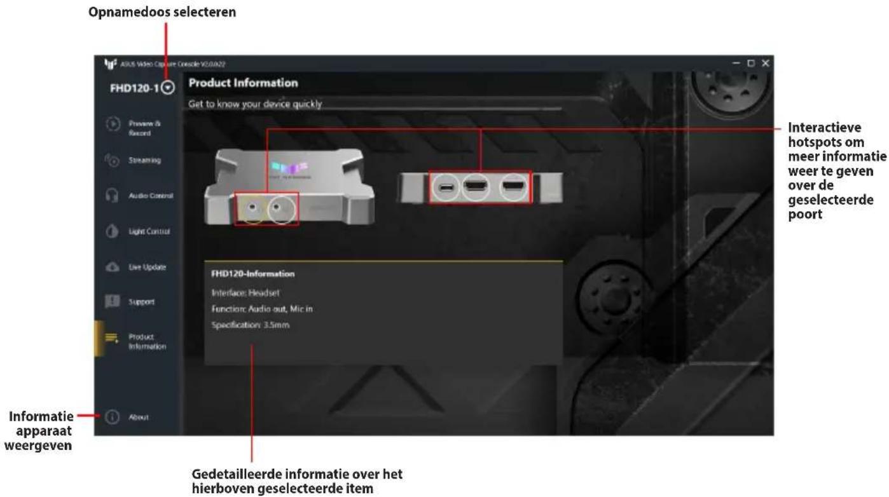This screenshot has height=497, width=889.
Task: Open Light Control menu label
Action: 149,232
